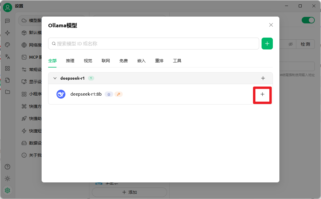The width and height of the screenshot is (321, 199).
Task: Click the 添加 provider button
Action: 129,192
